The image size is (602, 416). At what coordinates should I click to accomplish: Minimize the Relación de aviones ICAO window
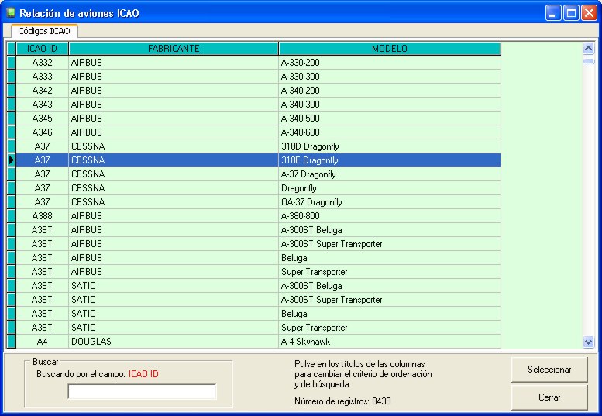pos(553,13)
